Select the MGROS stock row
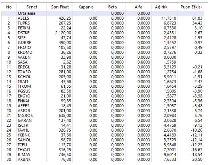 click(103, 116)
